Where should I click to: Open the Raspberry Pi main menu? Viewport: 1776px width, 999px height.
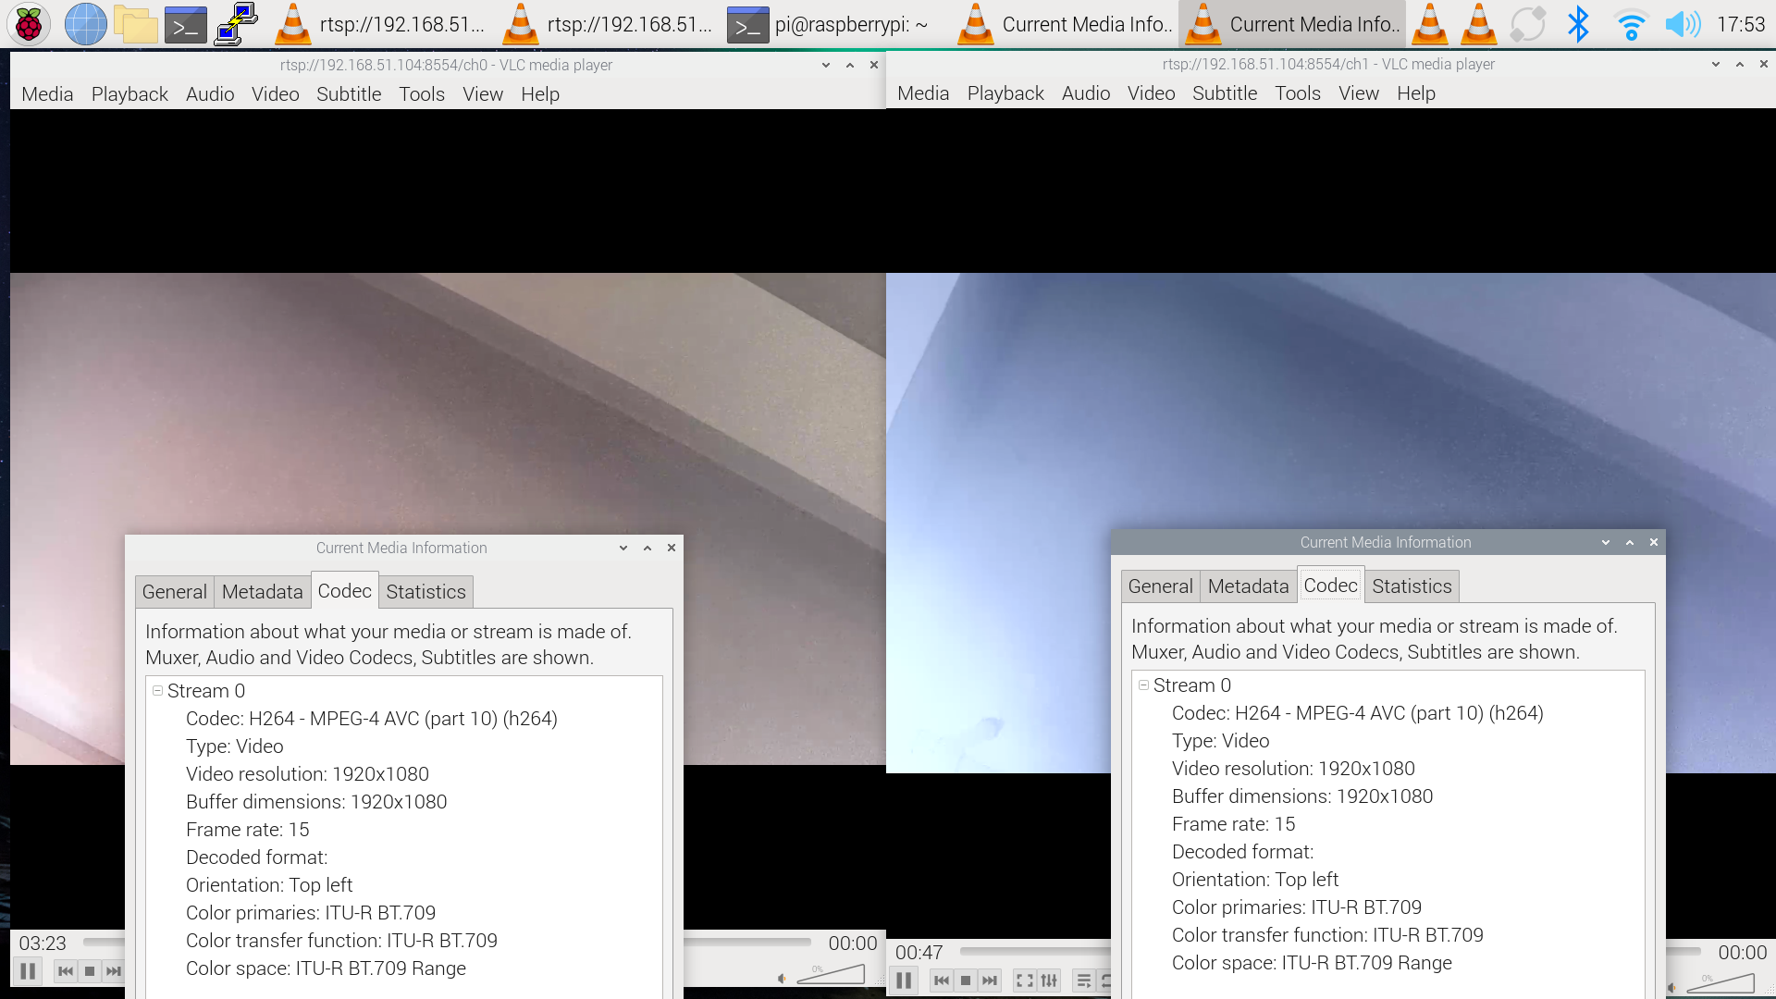point(29,24)
